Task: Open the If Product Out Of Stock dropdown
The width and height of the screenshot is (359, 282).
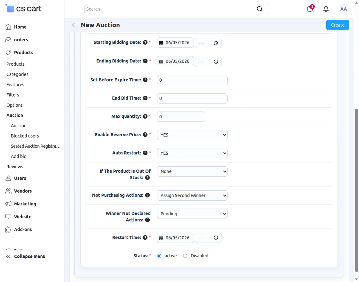Action: (x=192, y=171)
